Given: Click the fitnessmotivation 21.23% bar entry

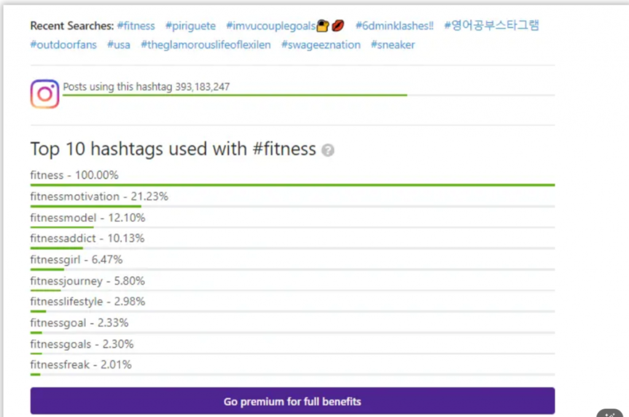Looking at the screenshot, I should click(99, 197).
